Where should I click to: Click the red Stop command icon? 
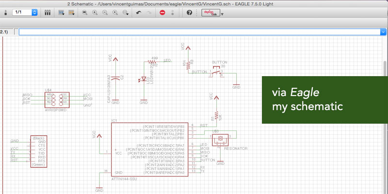(162, 13)
